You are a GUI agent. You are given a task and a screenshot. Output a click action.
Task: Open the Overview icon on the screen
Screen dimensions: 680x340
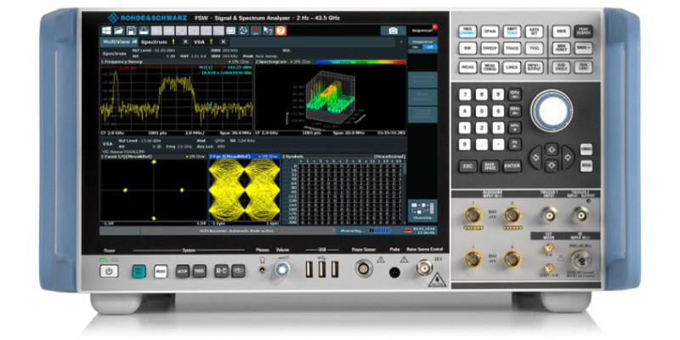coord(422,212)
